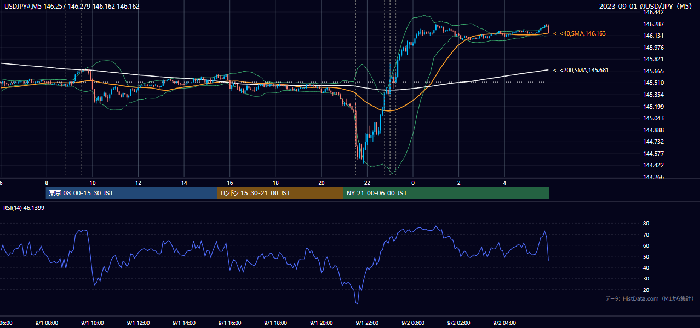
Task: Click price axis value 146.131
Action: [x=655, y=36]
